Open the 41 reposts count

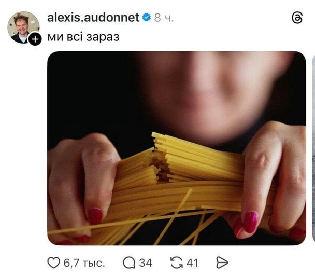click(192, 263)
